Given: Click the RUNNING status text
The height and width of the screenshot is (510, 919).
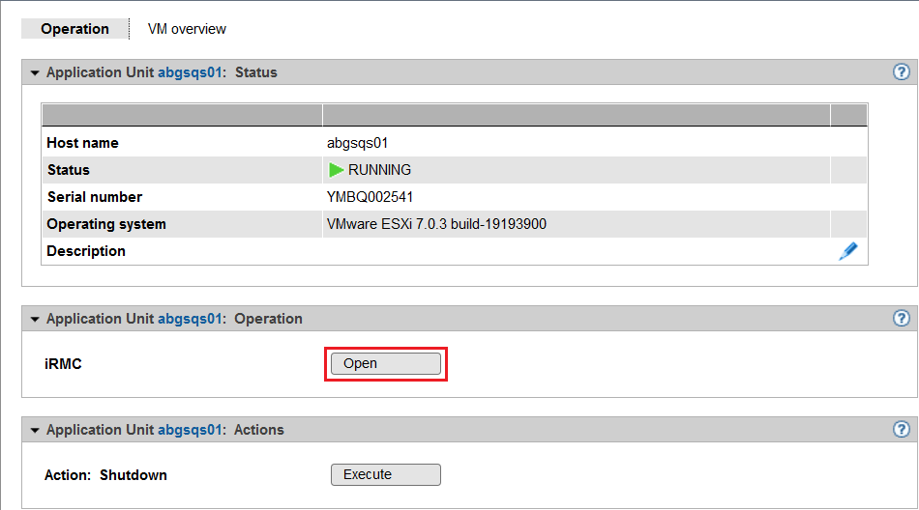Looking at the screenshot, I should 379,170.
